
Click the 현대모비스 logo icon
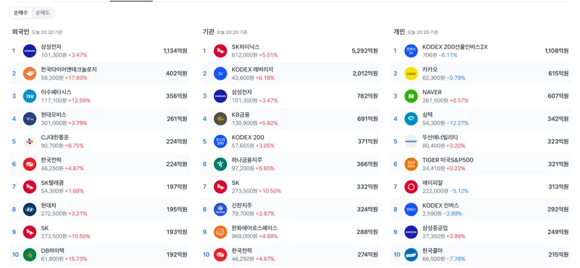coord(30,118)
